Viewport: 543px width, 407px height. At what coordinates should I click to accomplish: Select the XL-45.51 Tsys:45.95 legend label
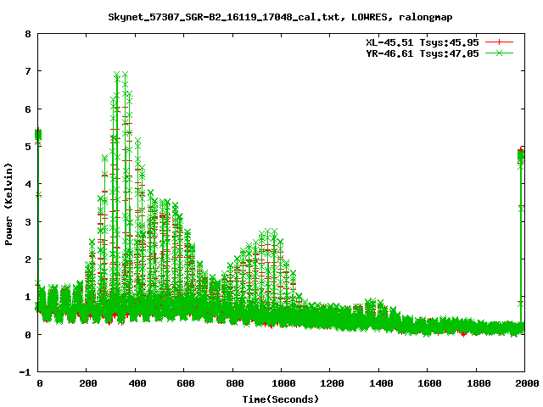coord(423,42)
